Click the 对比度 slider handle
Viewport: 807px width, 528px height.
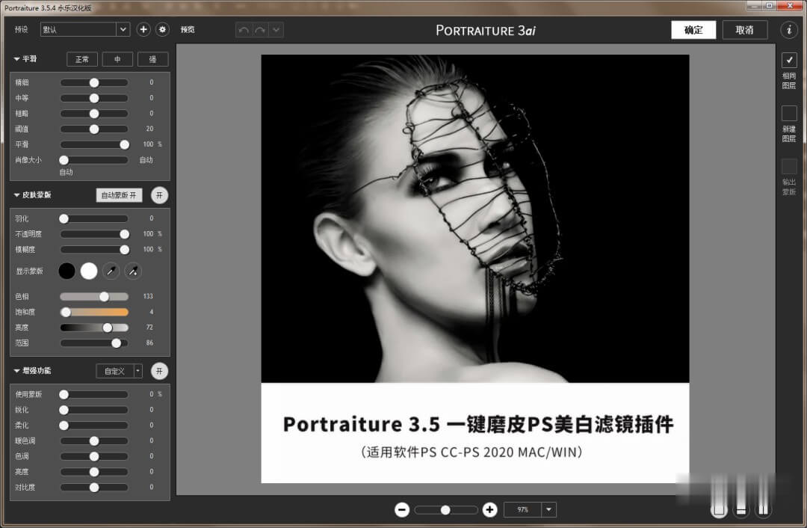point(94,488)
